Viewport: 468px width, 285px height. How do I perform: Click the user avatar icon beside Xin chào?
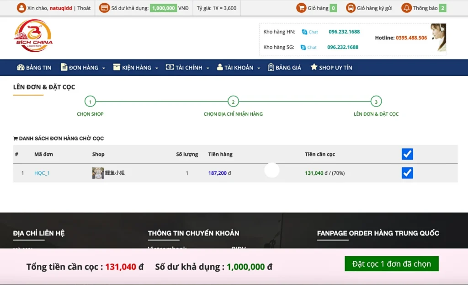click(21, 8)
